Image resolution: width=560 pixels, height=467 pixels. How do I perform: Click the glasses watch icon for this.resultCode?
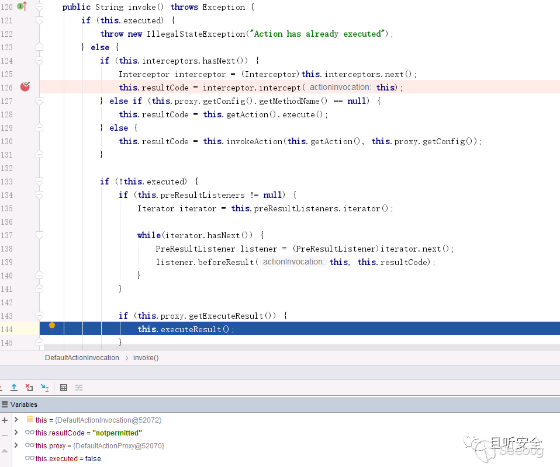[x=30, y=433]
